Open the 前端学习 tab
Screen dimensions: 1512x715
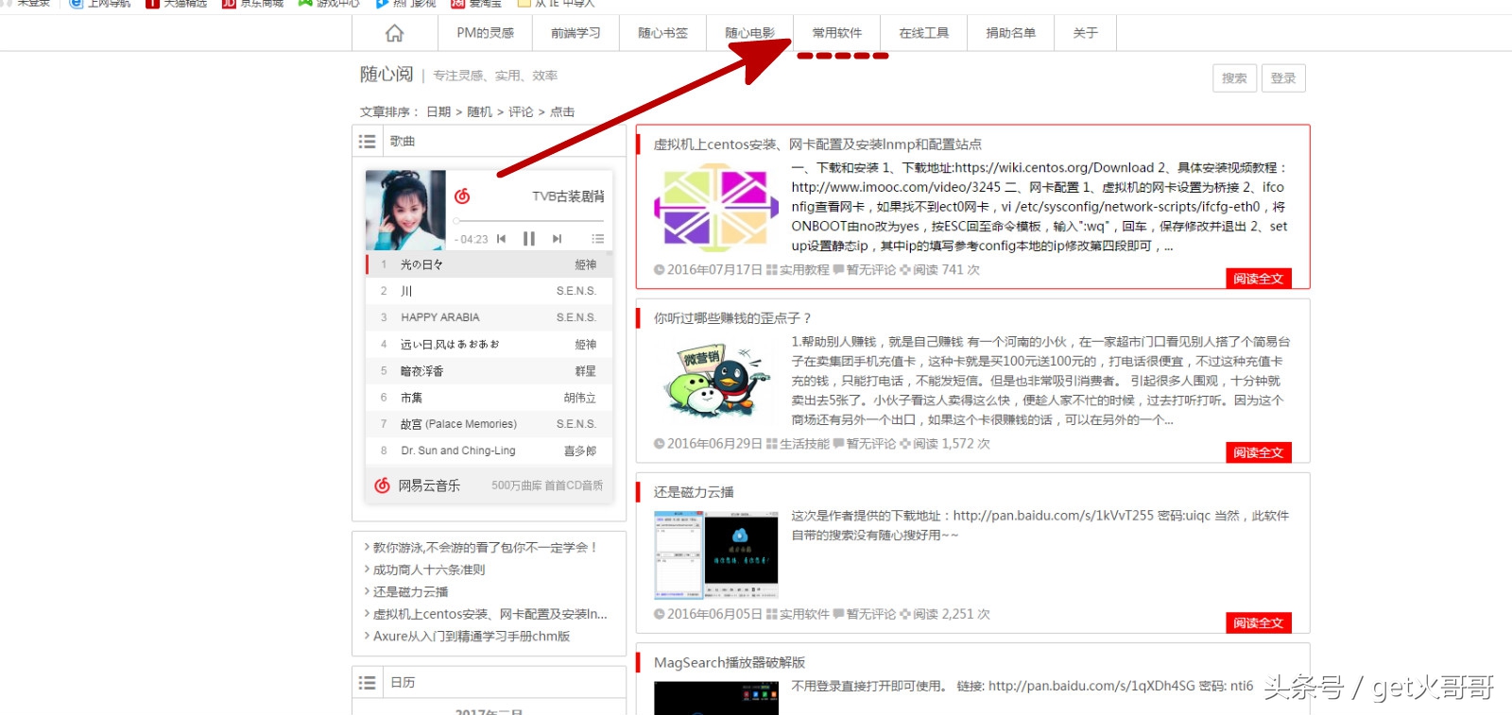click(576, 33)
